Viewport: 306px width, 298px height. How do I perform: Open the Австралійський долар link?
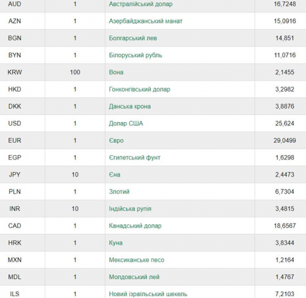[141, 4]
